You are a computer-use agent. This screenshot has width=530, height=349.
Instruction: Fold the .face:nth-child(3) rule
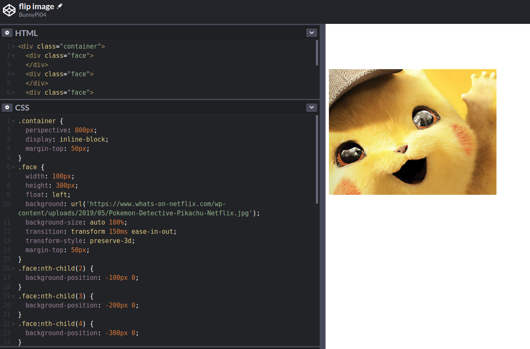click(13, 296)
